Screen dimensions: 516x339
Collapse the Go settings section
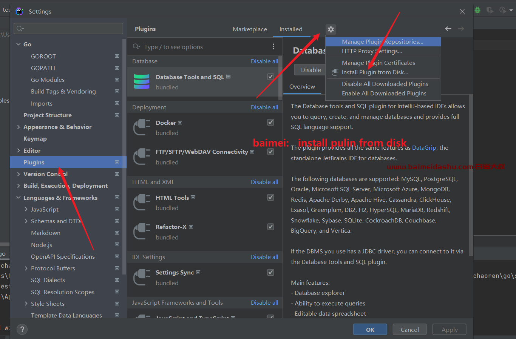19,44
